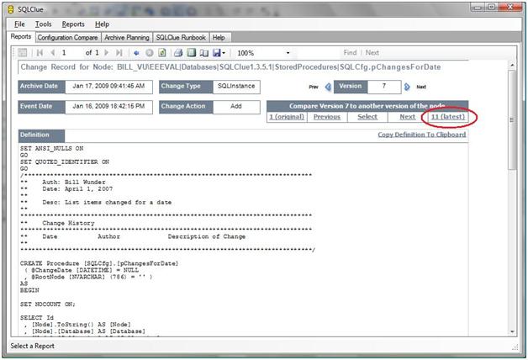Print the report
528x360 pixels.
(178, 53)
